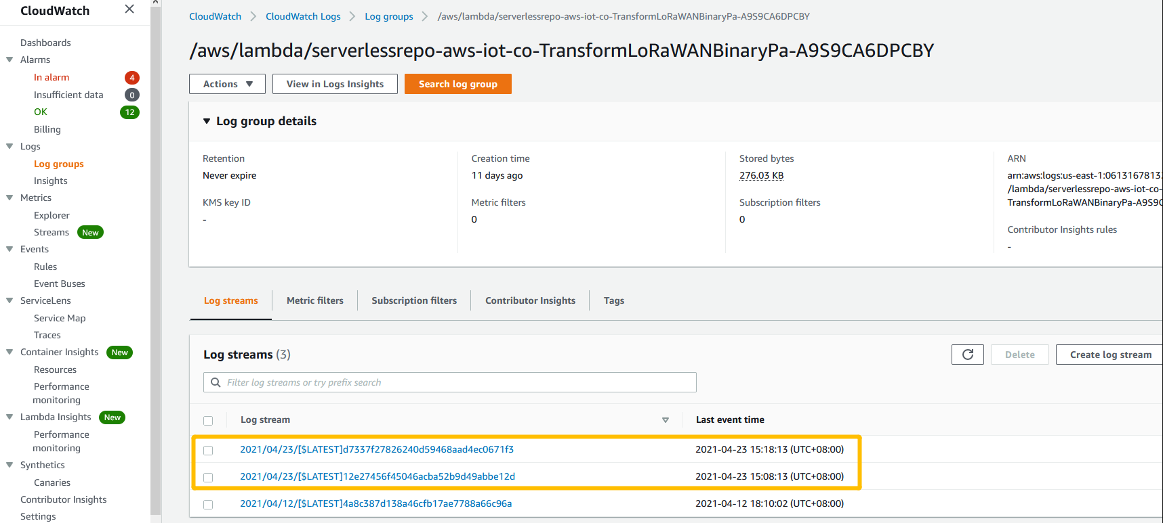Open Performance monitoring under Lambda Insights

(x=61, y=441)
